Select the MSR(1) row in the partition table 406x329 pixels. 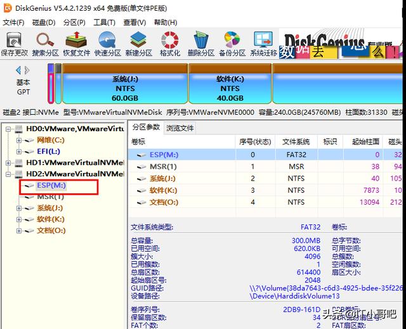[163, 167]
